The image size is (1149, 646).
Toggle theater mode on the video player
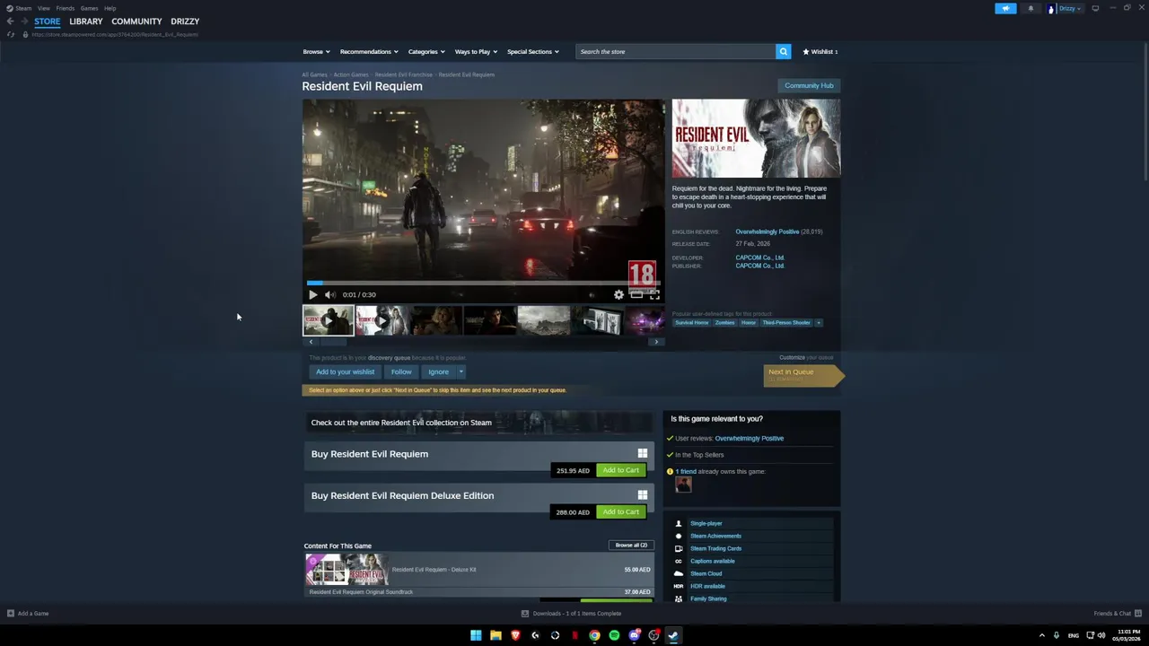636,294
